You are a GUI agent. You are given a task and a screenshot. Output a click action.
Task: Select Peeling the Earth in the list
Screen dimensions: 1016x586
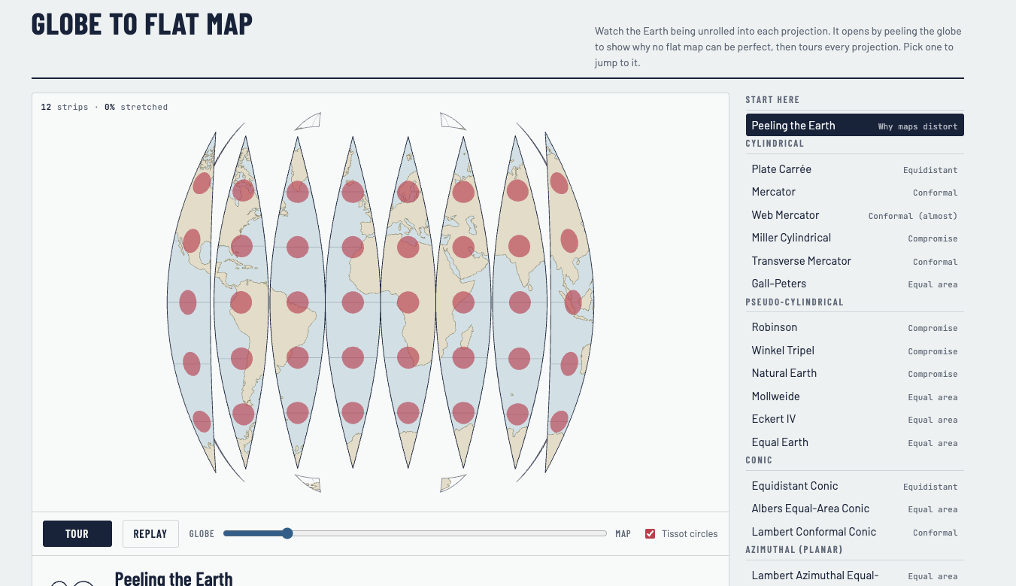coord(854,126)
